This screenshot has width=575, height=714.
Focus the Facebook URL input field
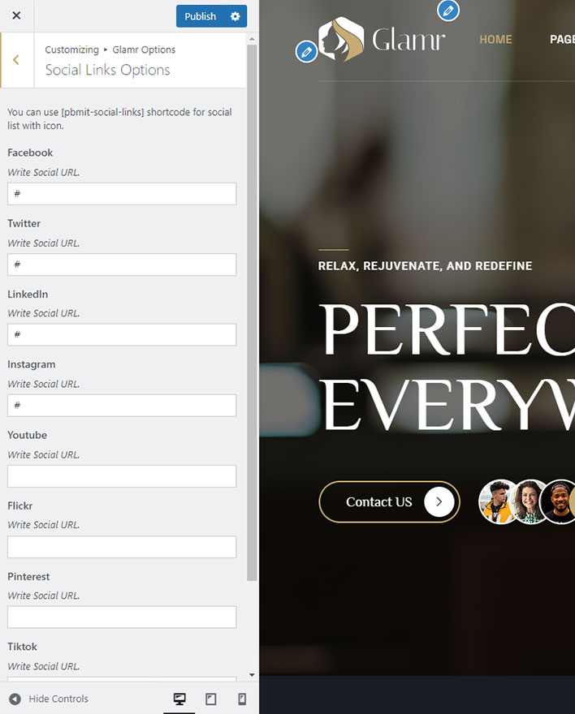[122, 194]
